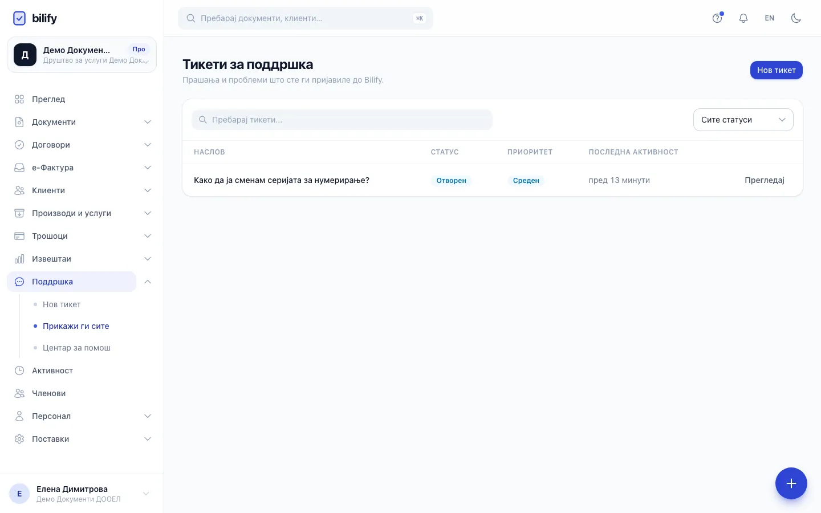
Task: Click the Отворен status badge
Action: [452, 181]
